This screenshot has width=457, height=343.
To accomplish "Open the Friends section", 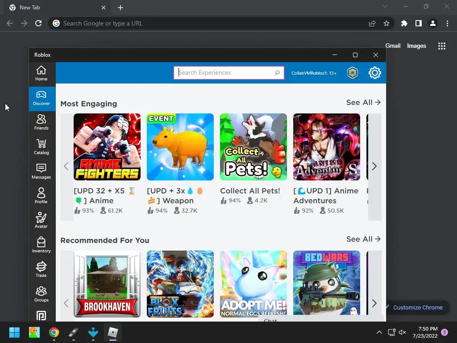I will coord(42,123).
